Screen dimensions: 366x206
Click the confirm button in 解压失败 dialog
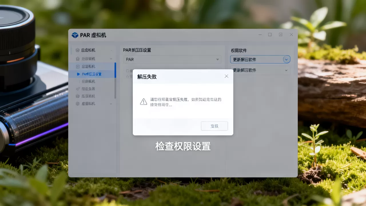click(214, 126)
